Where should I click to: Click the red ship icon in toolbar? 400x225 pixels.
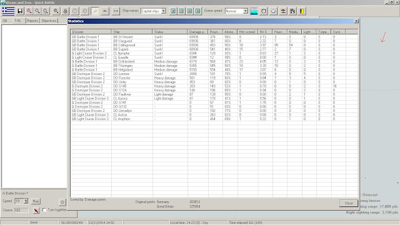point(283,11)
